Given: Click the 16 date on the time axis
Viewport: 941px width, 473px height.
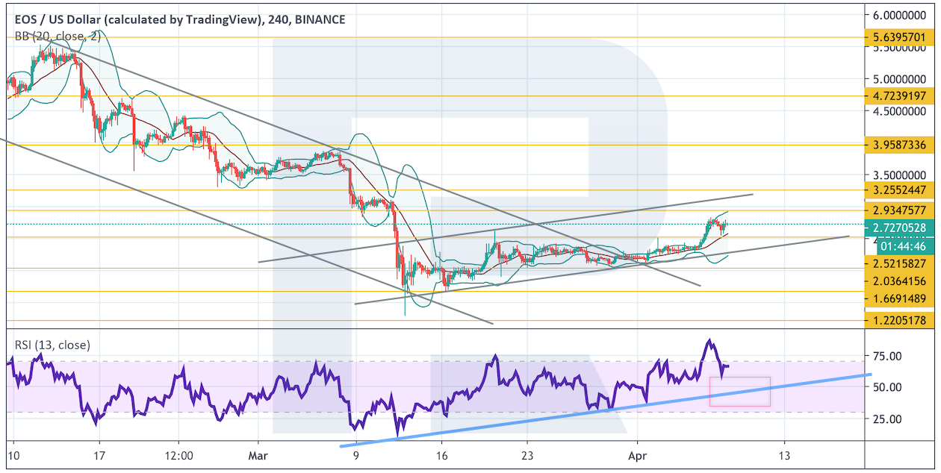Looking at the screenshot, I should click(x=442, y=454).
